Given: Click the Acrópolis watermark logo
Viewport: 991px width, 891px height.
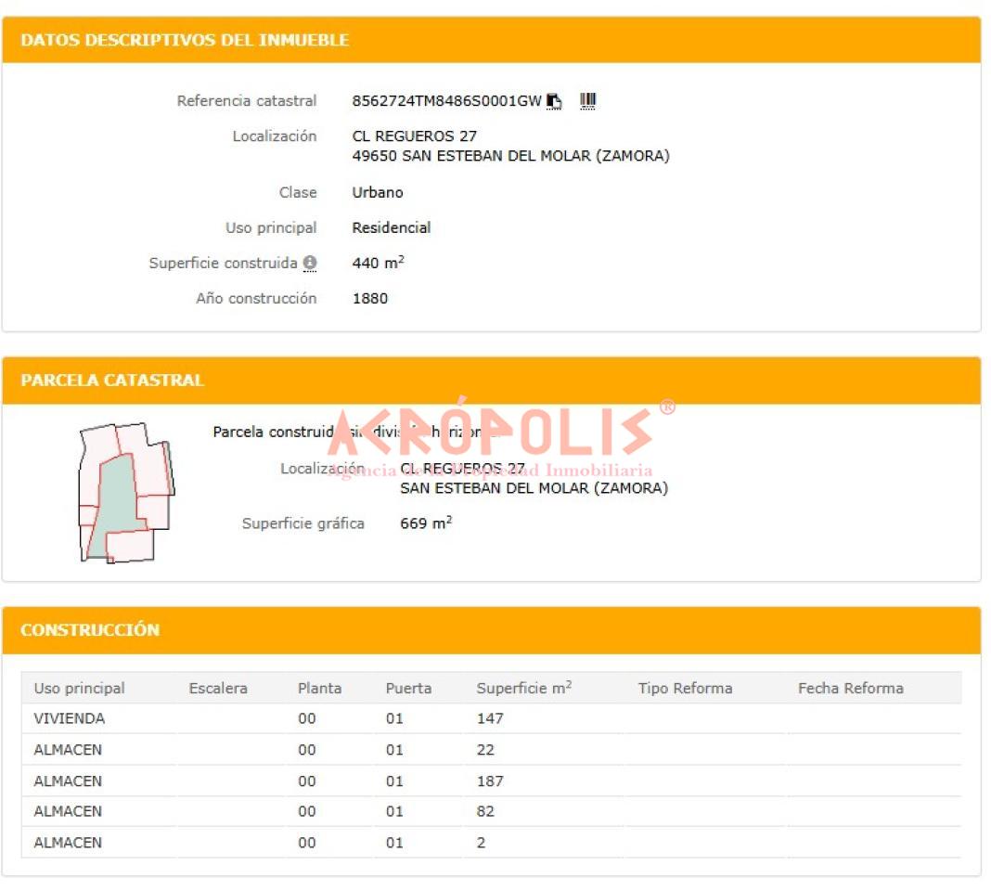Looking at the screenshot, I should pos(492,434).
